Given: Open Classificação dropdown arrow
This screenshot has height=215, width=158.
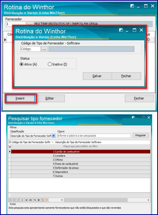Looking at the screenshot, I should pos(54,136).
